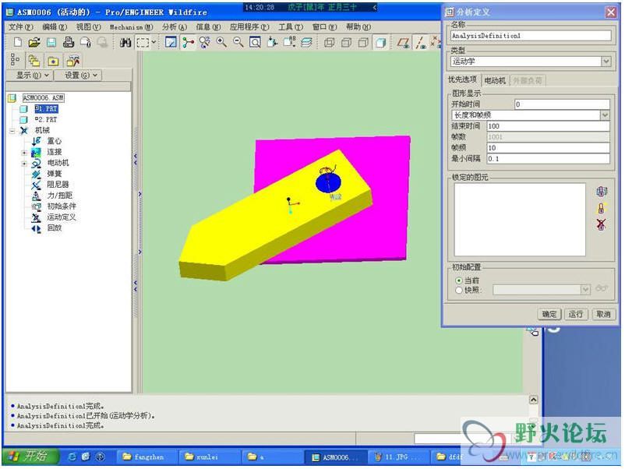Switch to the 优先选项 tab in dialog
The width and height of the screenshot is (625, 469).
[x=462, y=79]
